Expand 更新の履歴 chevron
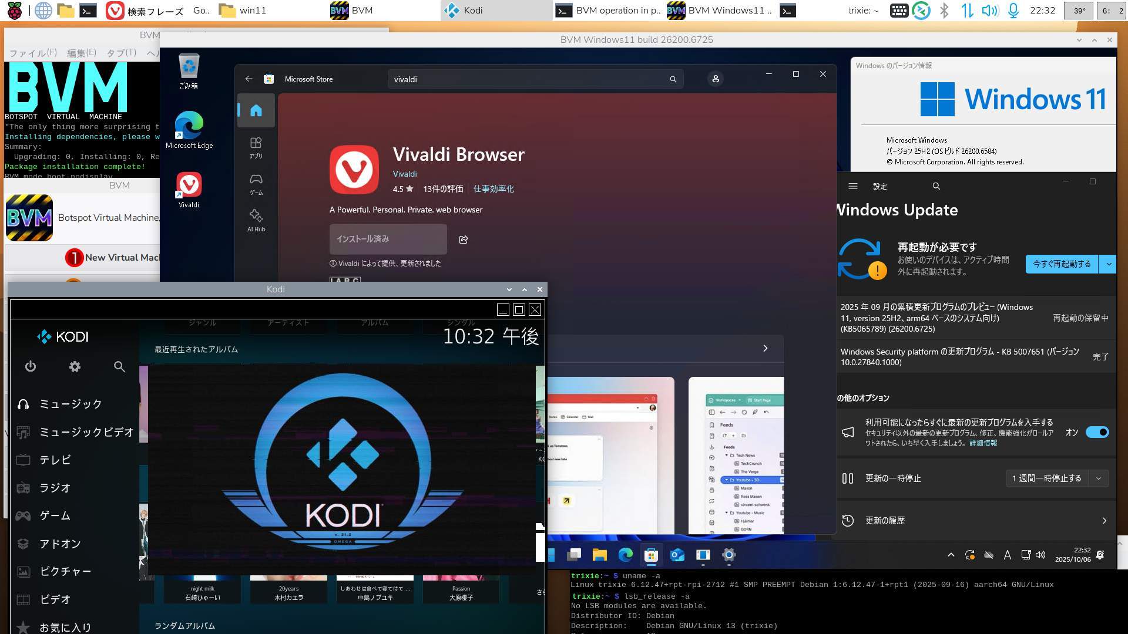The width and height of the screenshot is (1128, 634). 1104,521
